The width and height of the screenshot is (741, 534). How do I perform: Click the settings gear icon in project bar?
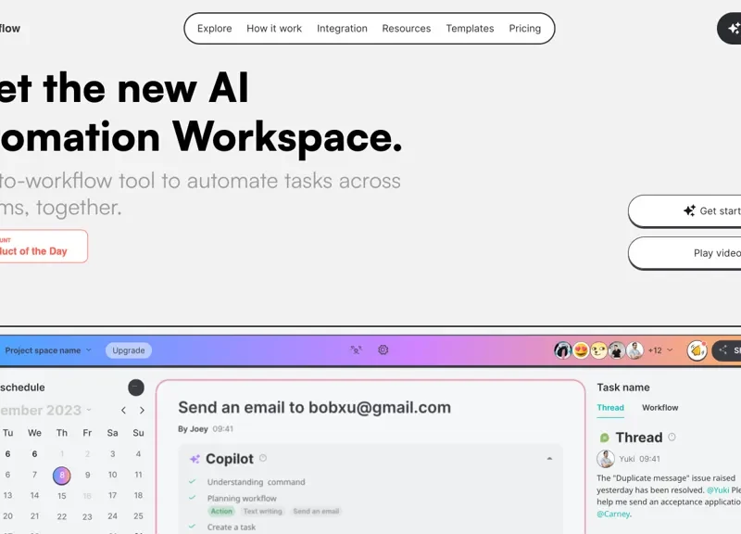click(383, 350)
